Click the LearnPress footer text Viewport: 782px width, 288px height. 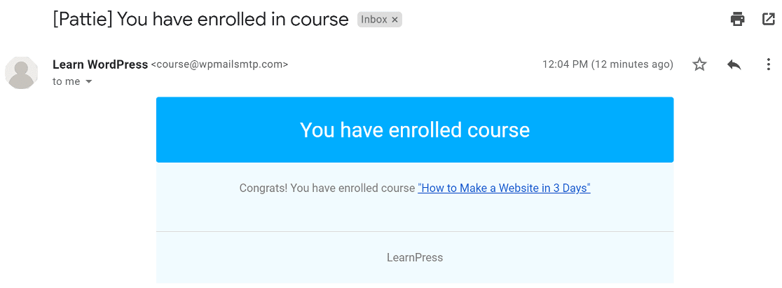pos(415,258)
